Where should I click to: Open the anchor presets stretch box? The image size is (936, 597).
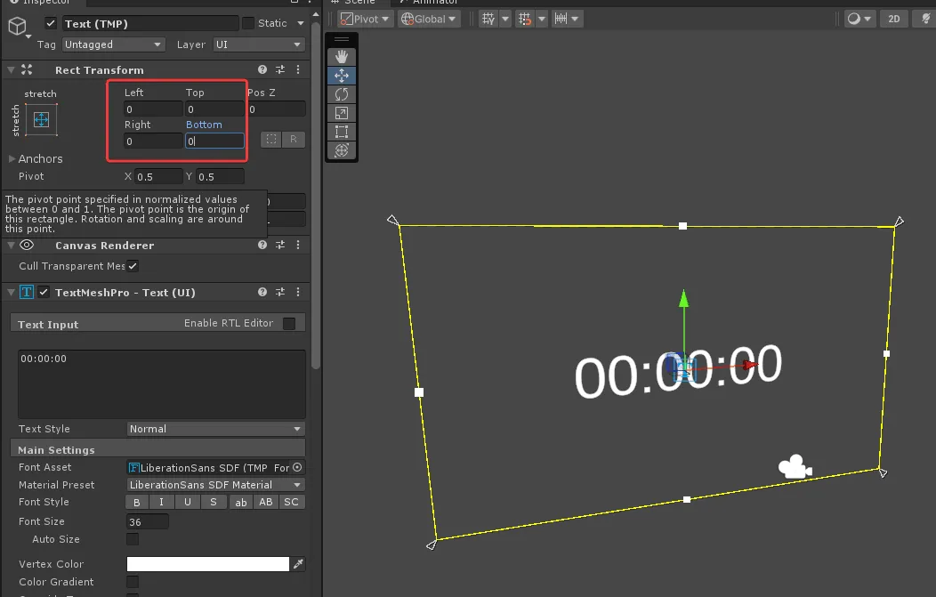pyautogui.click(x=41, y=119)
